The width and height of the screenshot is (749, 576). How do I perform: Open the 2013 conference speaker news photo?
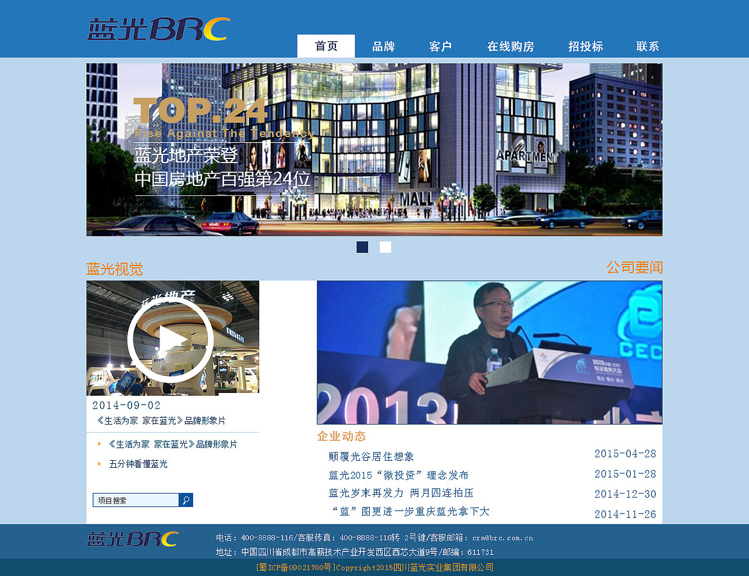pyautogui.click(x=490, y=353)
